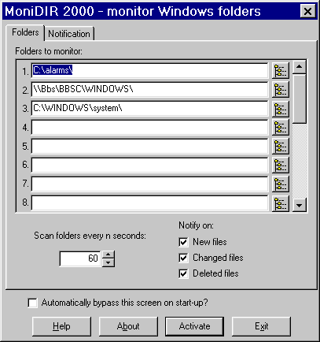Screen dimensions: 320x342
Task: Click the scan seconds field showing 60
Action: click(80, 258)
